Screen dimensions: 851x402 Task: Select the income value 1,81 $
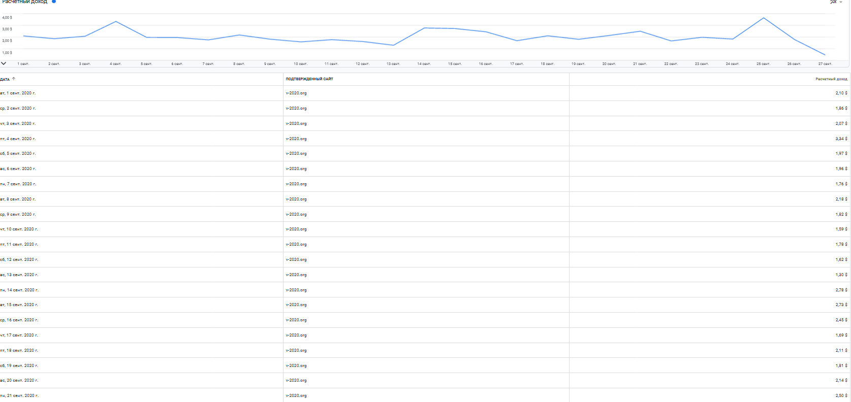(841, 366)
